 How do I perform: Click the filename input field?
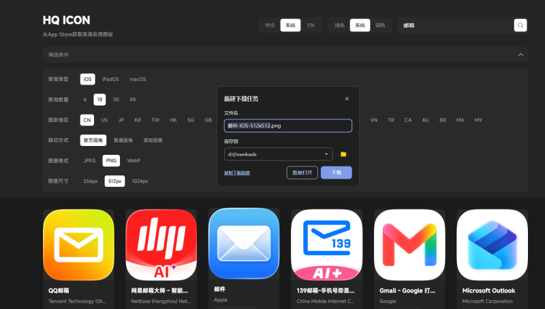pyautogui.click(x=288, y=126)
